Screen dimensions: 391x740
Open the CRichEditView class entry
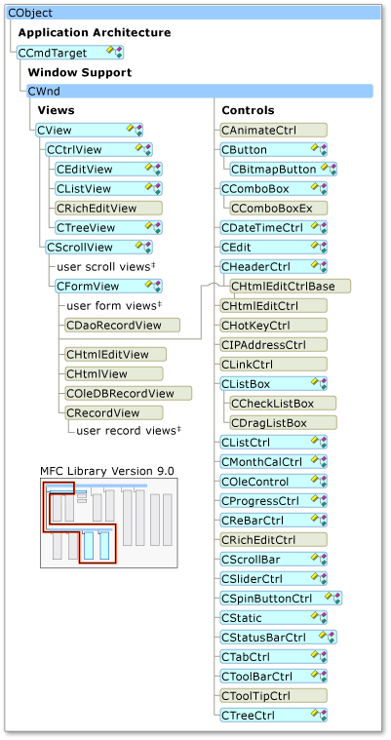pyautogui.click(x=108, y=208)
